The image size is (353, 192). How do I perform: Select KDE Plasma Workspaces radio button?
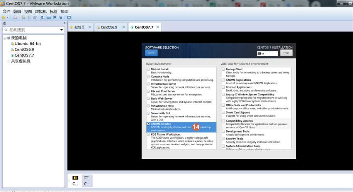pyautogui.click(x=148, y=134)
